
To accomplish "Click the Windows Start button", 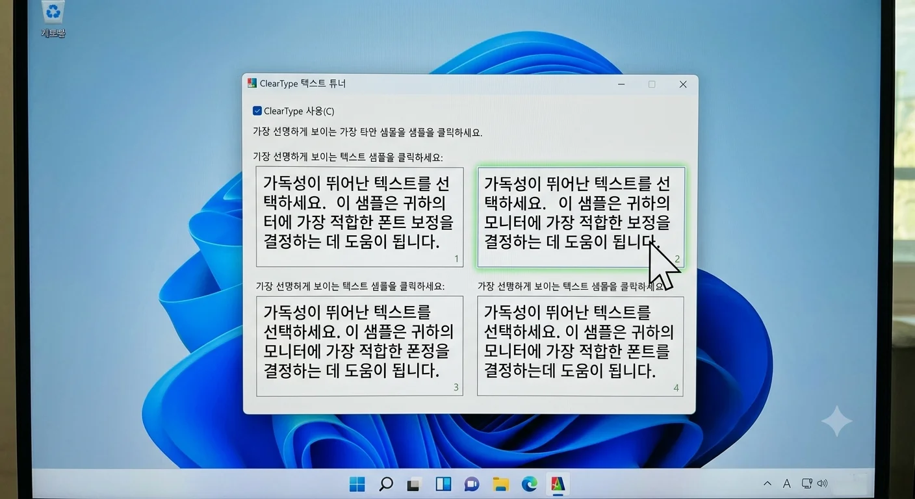I will pyautogui.click(x=357, y=484).
